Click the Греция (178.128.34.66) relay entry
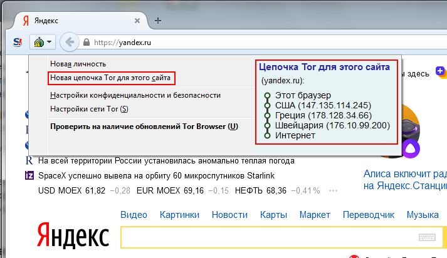447x258 pixels. pos(323,115)
